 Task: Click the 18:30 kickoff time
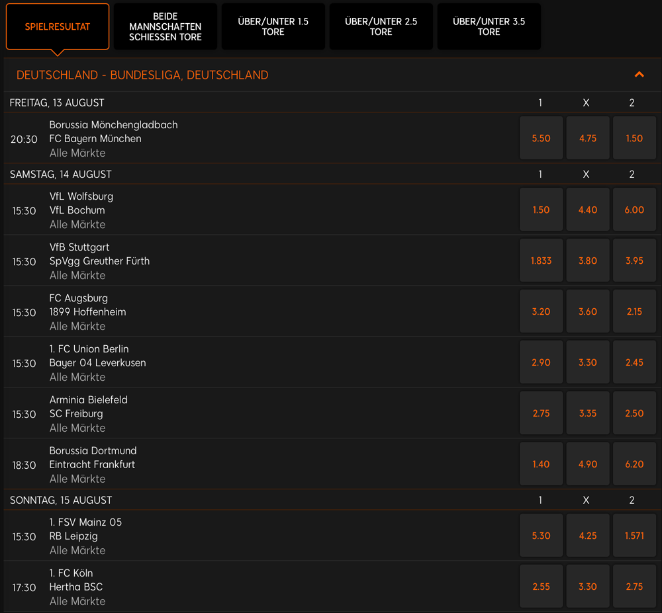[24, 466]
